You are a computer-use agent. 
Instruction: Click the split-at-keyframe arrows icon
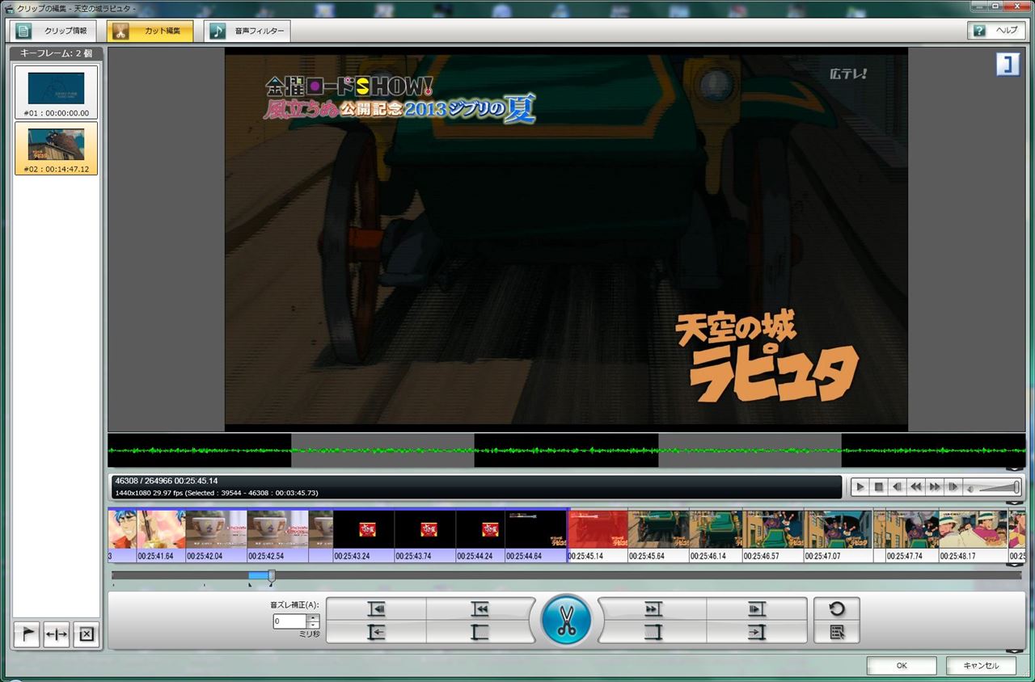(57, 634)
